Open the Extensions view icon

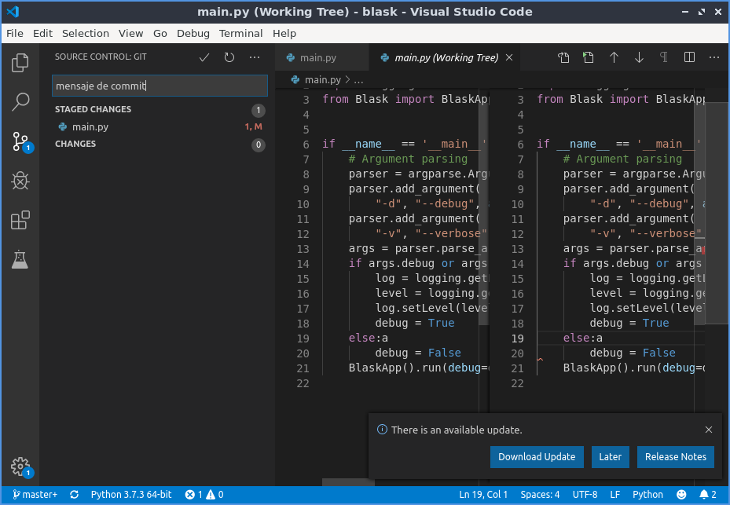click(x=20, y=220)
